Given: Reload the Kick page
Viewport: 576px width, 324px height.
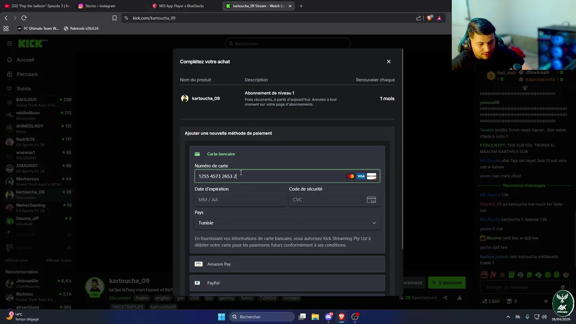Looking at the screenshot, I should point(24,18).
